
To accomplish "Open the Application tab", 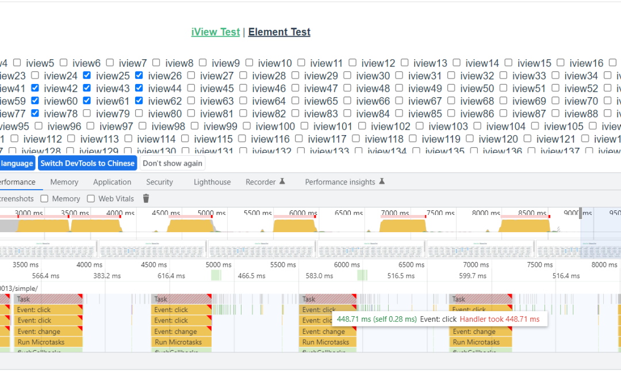I will (112, 182).
